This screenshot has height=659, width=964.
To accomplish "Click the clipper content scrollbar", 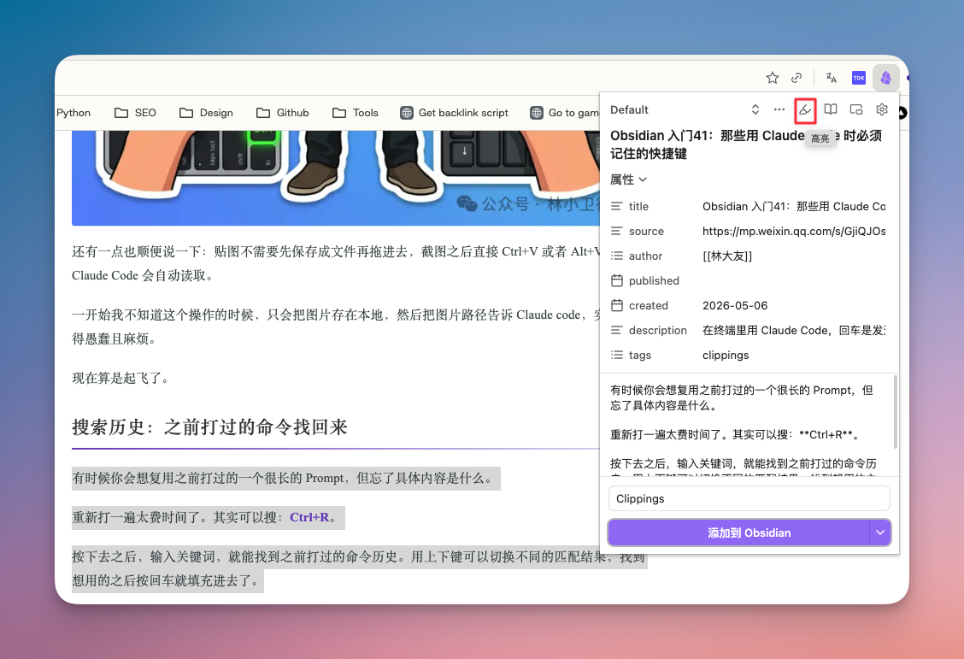I will coord(895,412).
